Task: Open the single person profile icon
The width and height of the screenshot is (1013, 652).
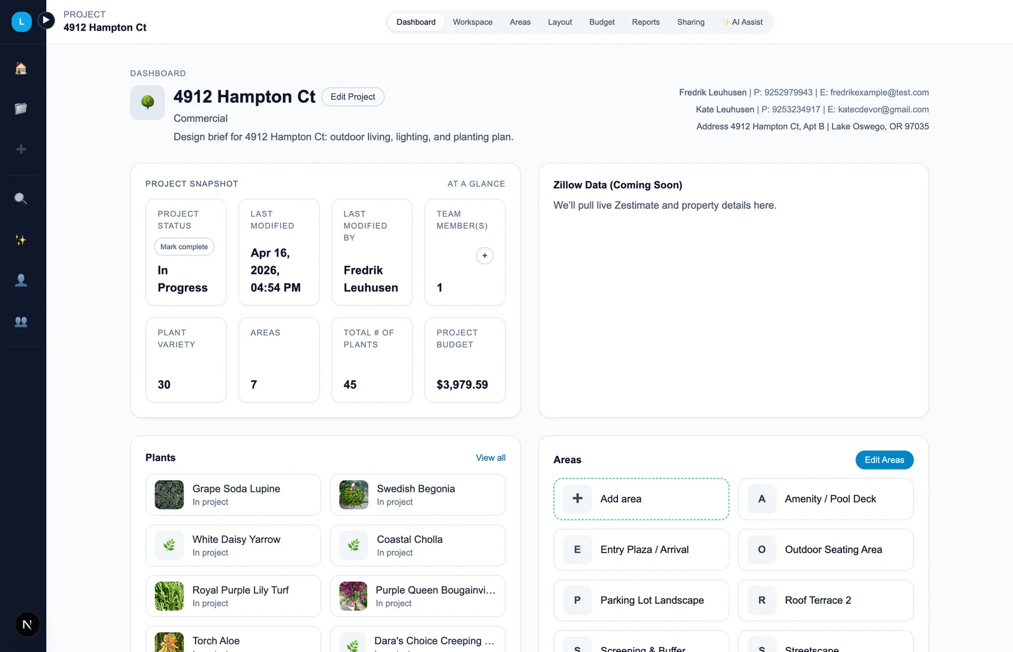Action: coord(21,280)
